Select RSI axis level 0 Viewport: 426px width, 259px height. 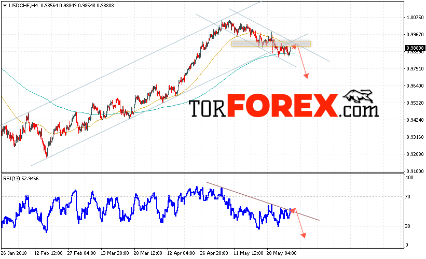pos(407,244)
